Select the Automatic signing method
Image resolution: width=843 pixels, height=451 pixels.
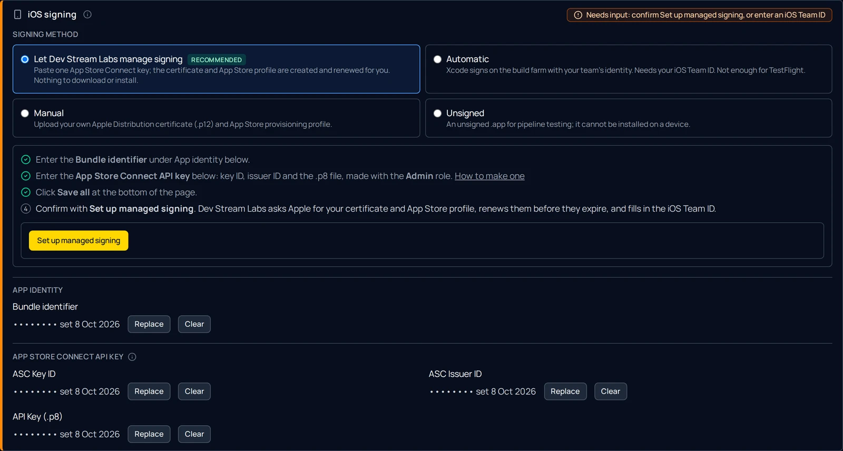pos(629,69)
